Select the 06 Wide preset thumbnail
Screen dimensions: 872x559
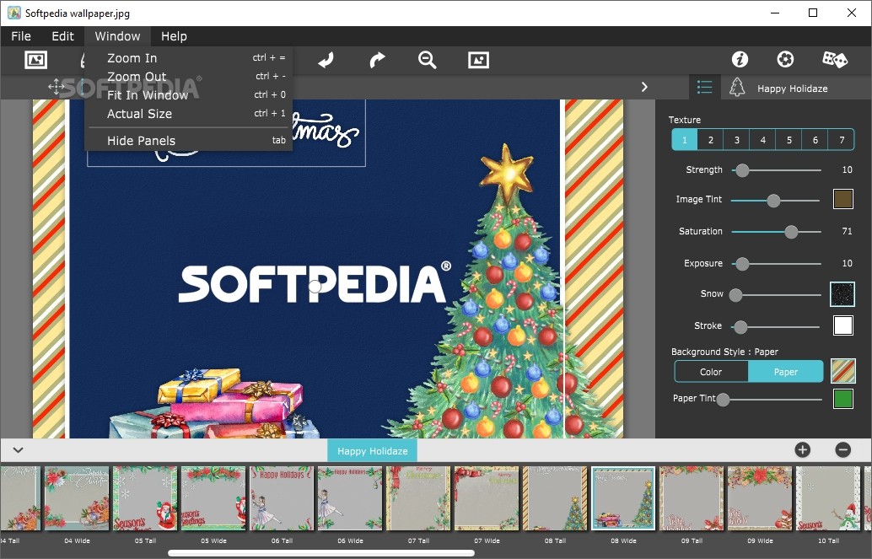click(350, 498)
